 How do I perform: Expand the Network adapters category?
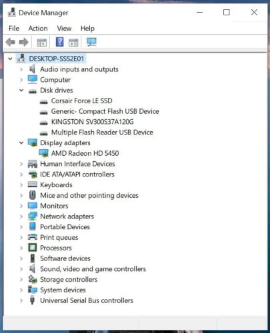(x=21, y=216)
